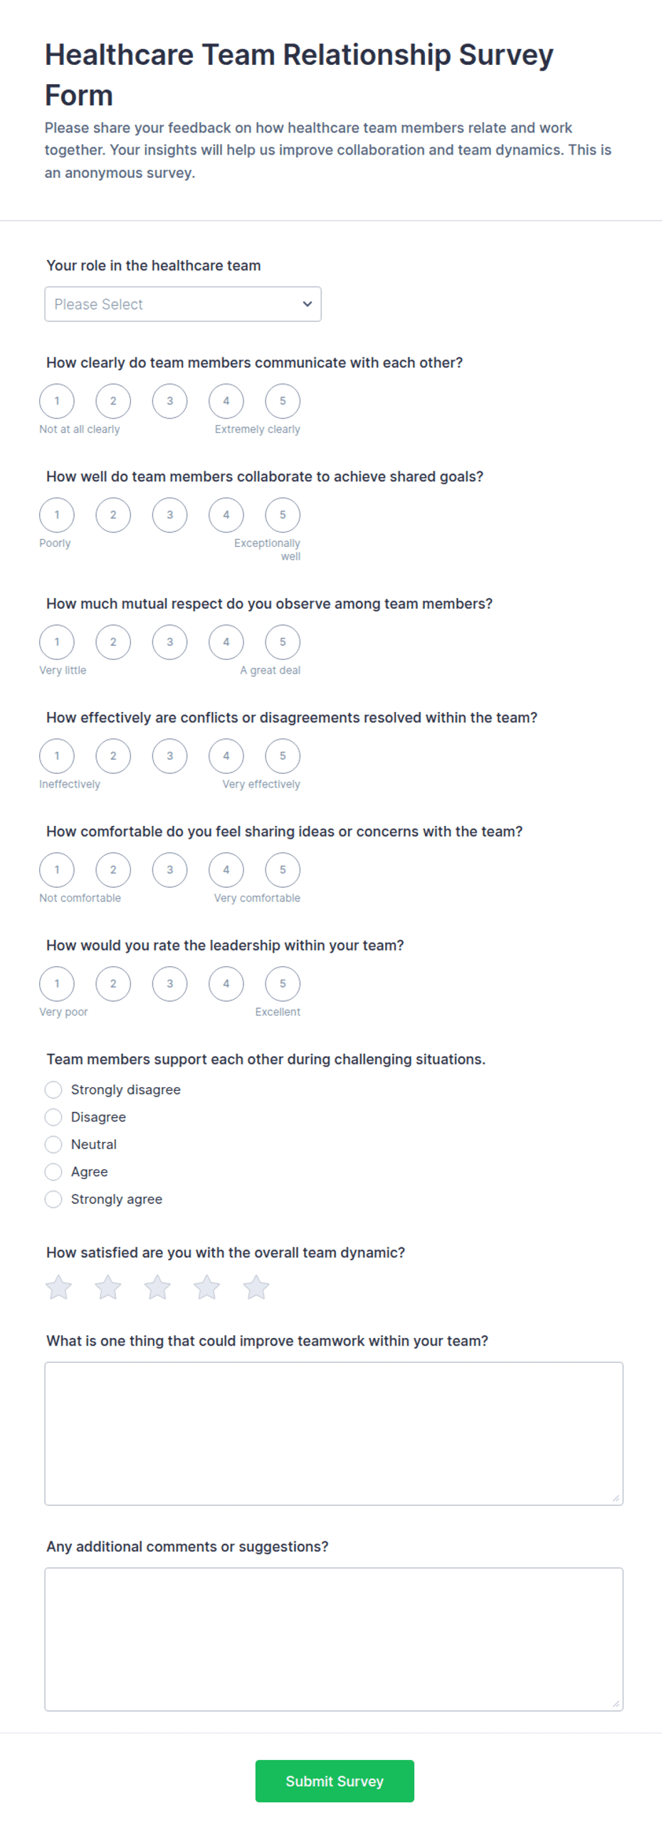Image resolution: width=662 pixels, height=1837 pixels.
Task: Focus the additional comments text box
Action: (x=335, y=1639)
